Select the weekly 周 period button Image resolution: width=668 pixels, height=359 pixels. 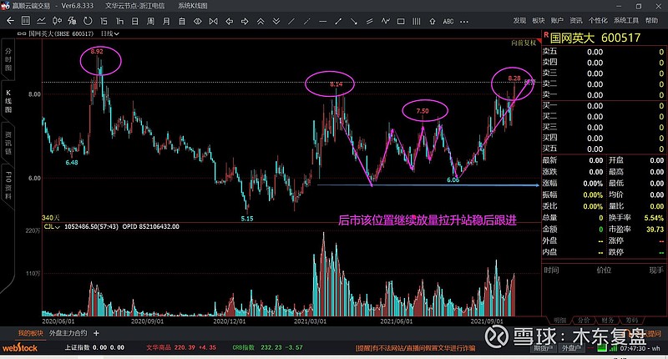151,21
